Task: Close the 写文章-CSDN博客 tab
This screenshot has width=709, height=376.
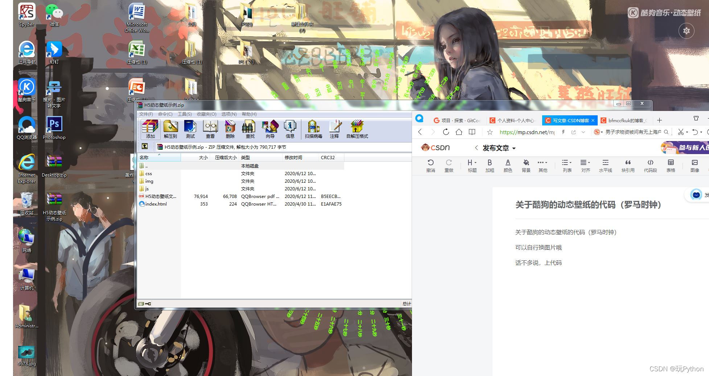Action: click(593, 120)
